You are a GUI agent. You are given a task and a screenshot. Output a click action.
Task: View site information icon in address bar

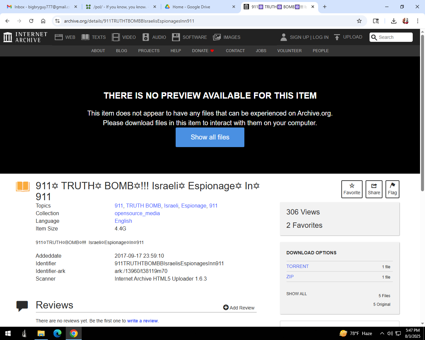[57, 21]
